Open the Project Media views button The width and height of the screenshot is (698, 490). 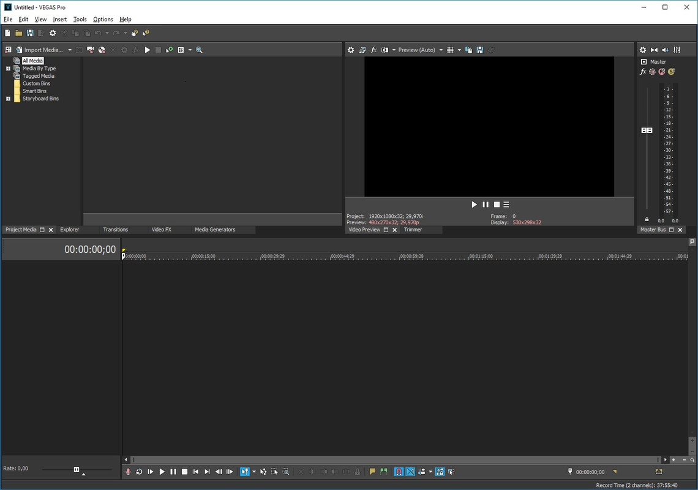point(181,50)
